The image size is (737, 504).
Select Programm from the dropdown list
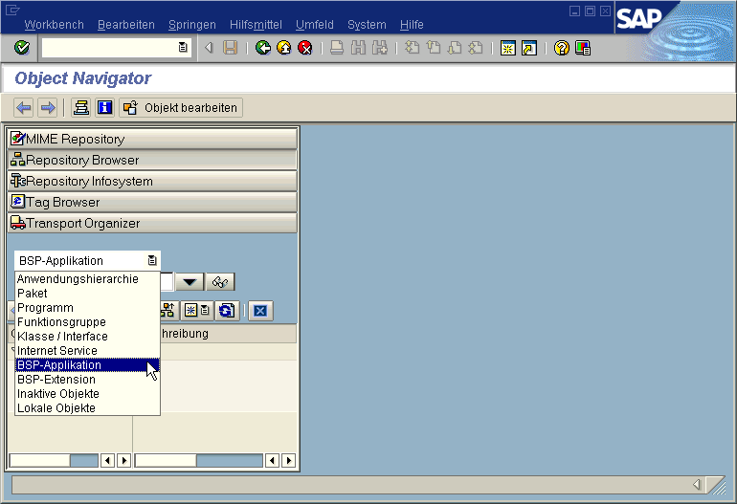point(87,308)
